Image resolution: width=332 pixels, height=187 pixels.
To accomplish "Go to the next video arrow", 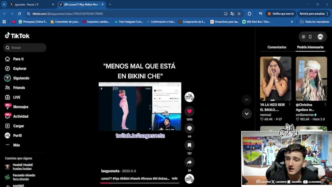I will [247, 113].
